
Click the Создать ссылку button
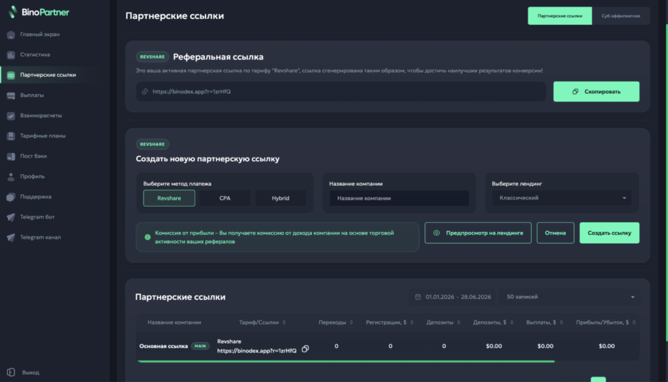[609, 233]
